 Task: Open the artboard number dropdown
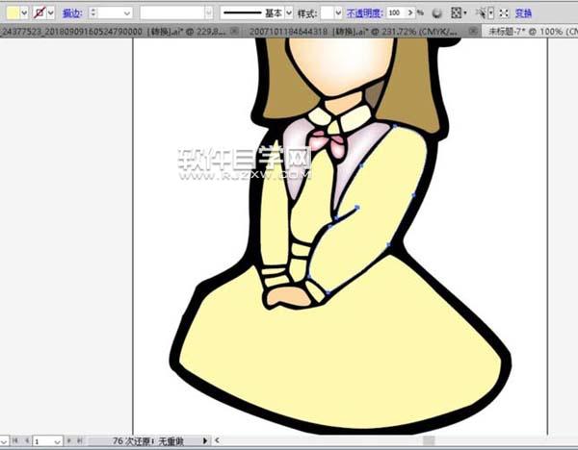[57, 441]
